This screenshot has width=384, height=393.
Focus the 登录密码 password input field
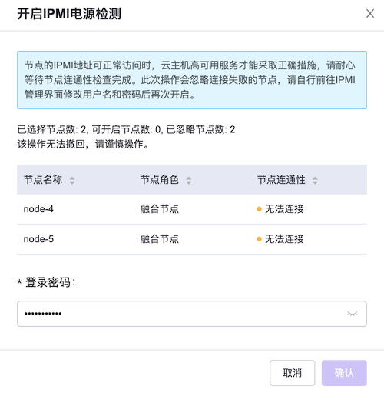click(x=192, y=314)
